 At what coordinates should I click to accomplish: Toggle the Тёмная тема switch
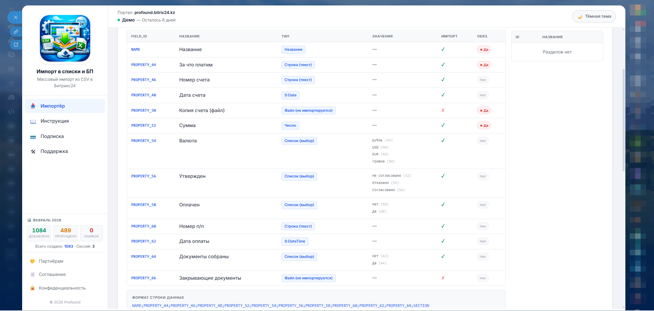pos(594,16)
